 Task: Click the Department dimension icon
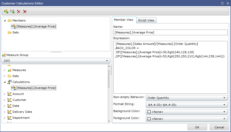(x=9, y=118)
